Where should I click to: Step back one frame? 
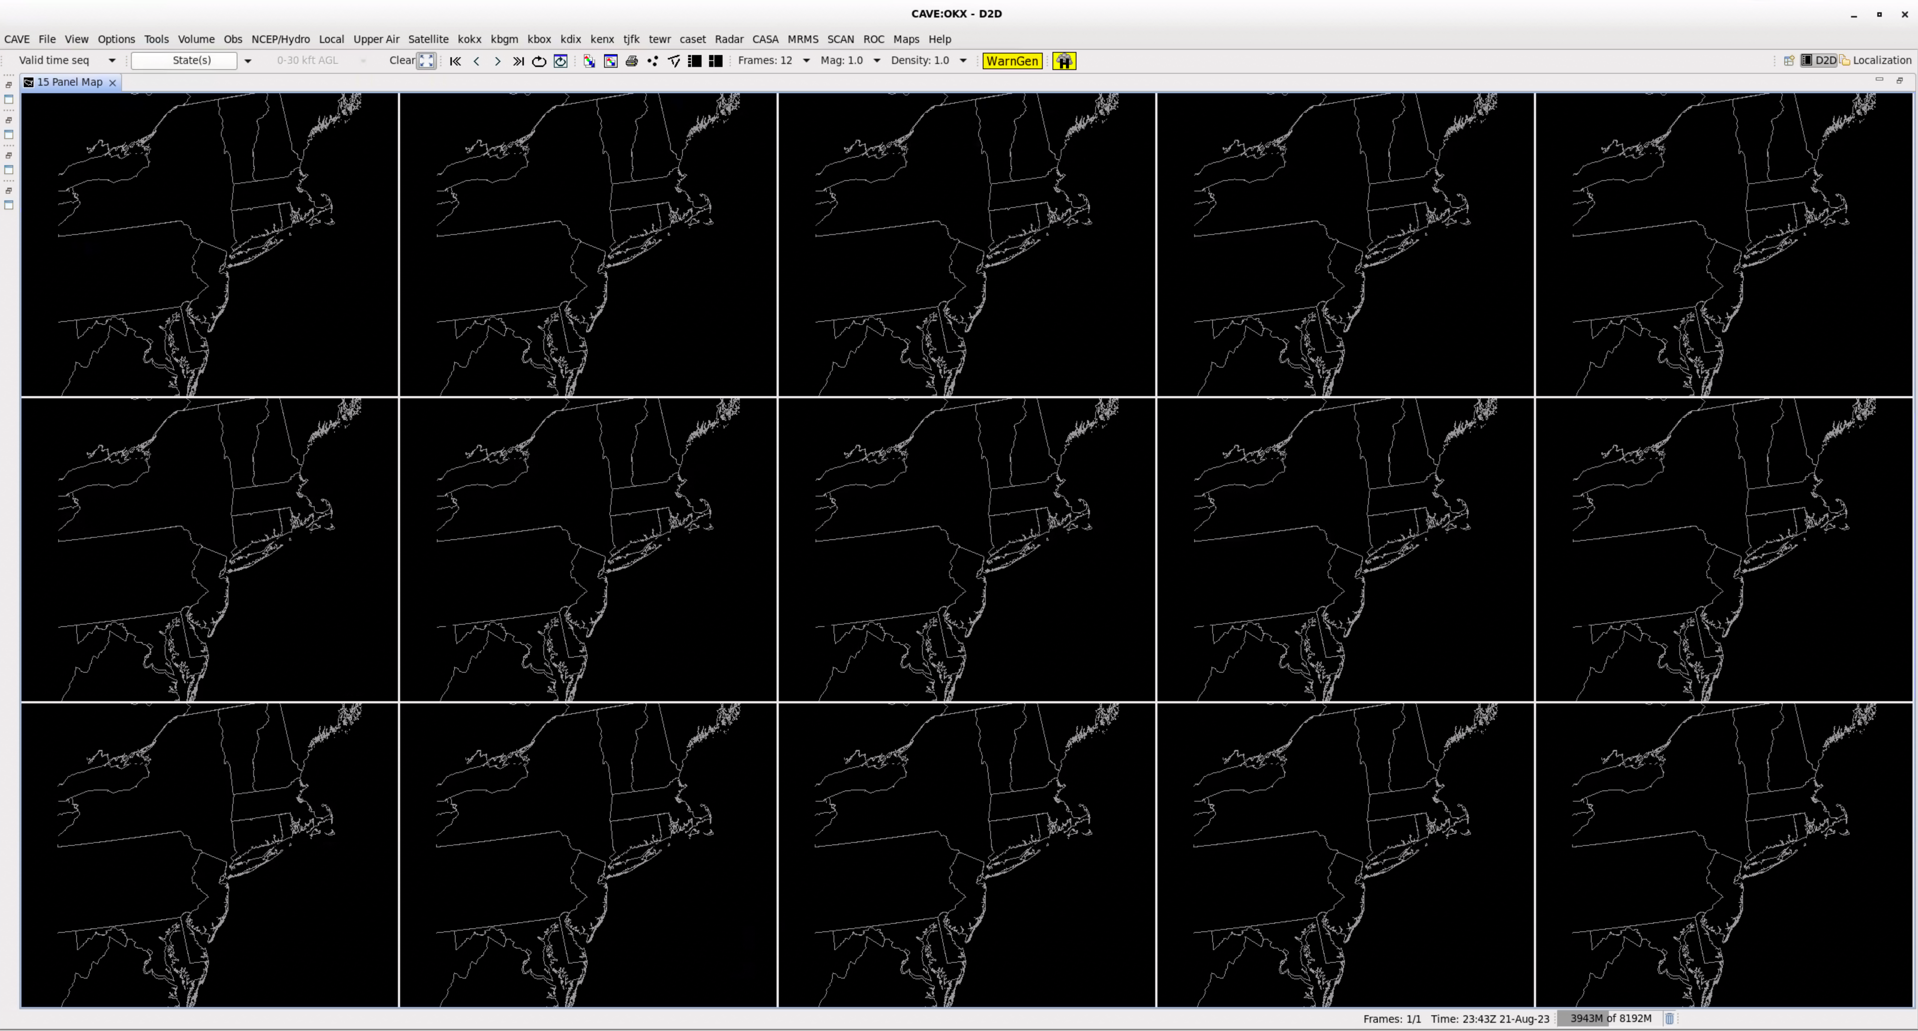point(476,61)
